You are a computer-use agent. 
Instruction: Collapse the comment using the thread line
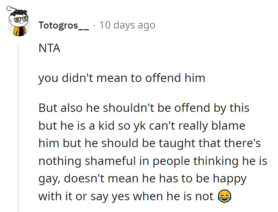pos(19,127)
